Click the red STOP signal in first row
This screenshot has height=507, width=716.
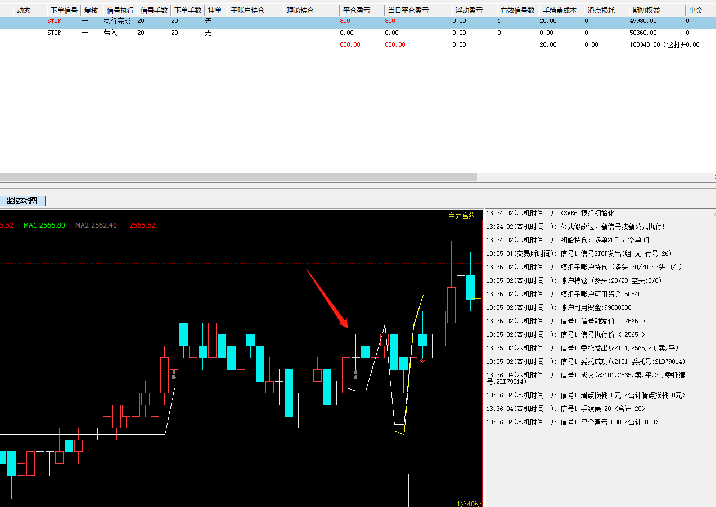[54, 21]
